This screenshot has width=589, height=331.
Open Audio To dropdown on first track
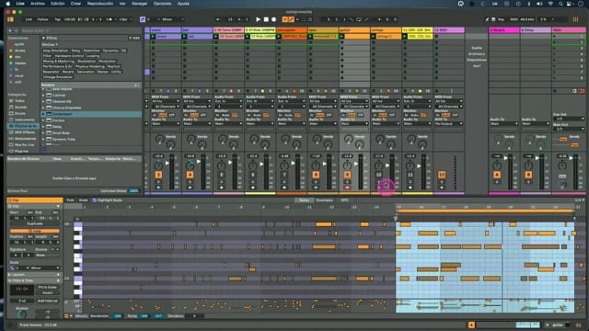click(166, 123)
